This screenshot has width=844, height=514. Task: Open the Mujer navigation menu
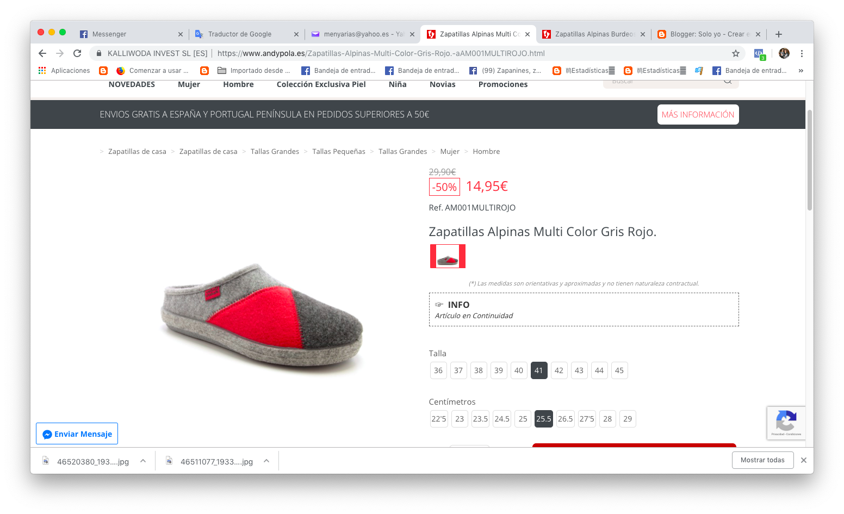pyautogui.click(x=189, y=84)
